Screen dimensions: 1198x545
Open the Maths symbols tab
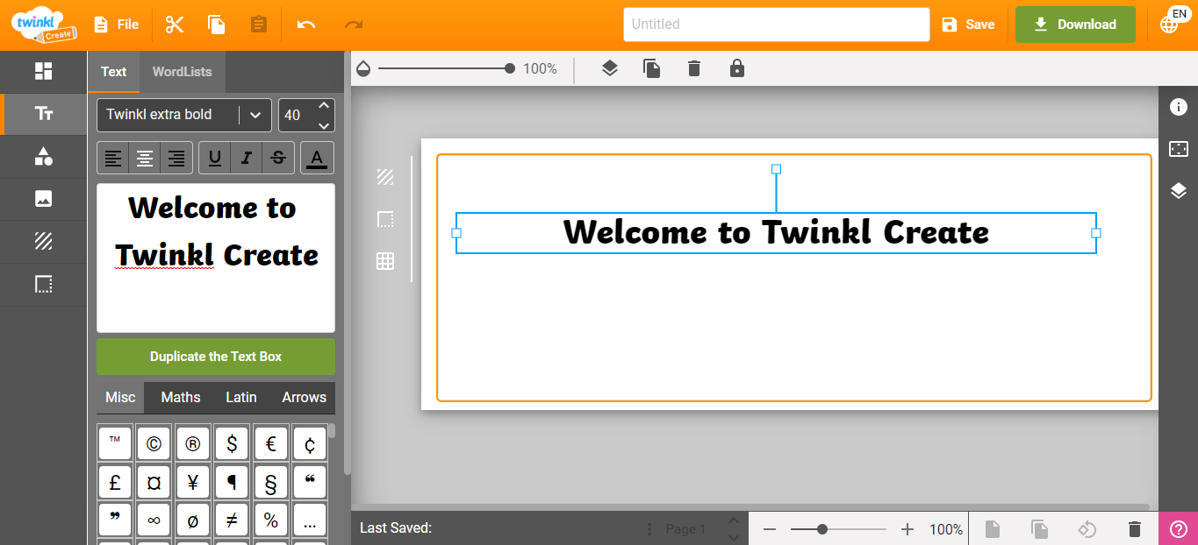[x=180, y=397]
